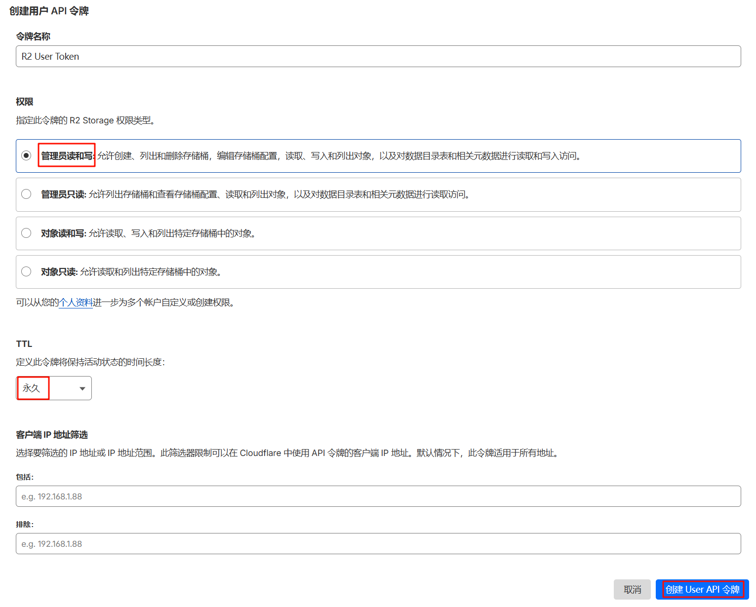
Task: Click the TTL section heading
Action: [x=24, y=344]
